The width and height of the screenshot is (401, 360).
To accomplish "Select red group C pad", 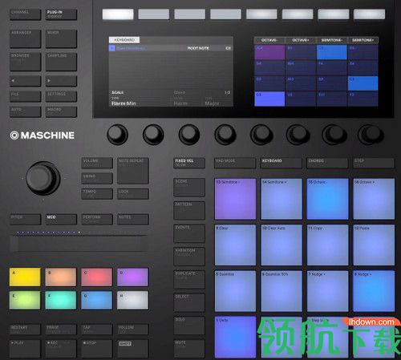I will click(x=97, y=277).
